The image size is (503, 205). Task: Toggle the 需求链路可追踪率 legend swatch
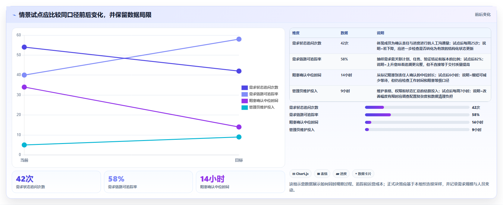pyautogui.click(x=244, y=94)
